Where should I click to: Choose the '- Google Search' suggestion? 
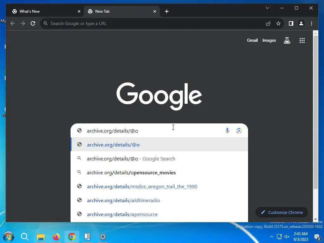click(159, 159)
